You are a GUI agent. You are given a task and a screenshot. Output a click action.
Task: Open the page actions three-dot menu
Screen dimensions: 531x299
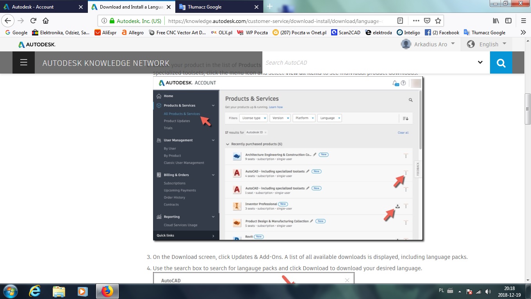tap(416, 21)
